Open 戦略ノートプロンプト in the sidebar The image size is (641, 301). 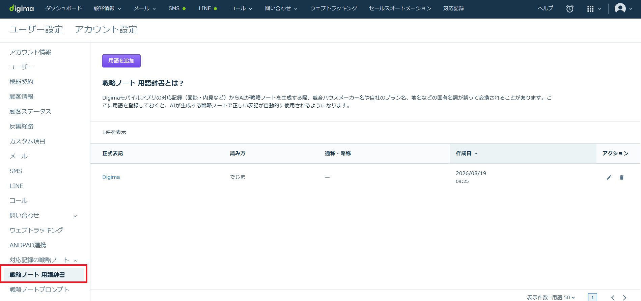(39, 290)
